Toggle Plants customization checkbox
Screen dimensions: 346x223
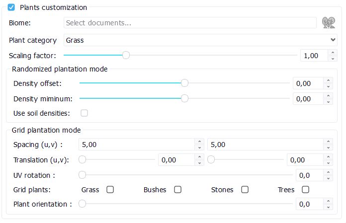click(x=11, y=7)
